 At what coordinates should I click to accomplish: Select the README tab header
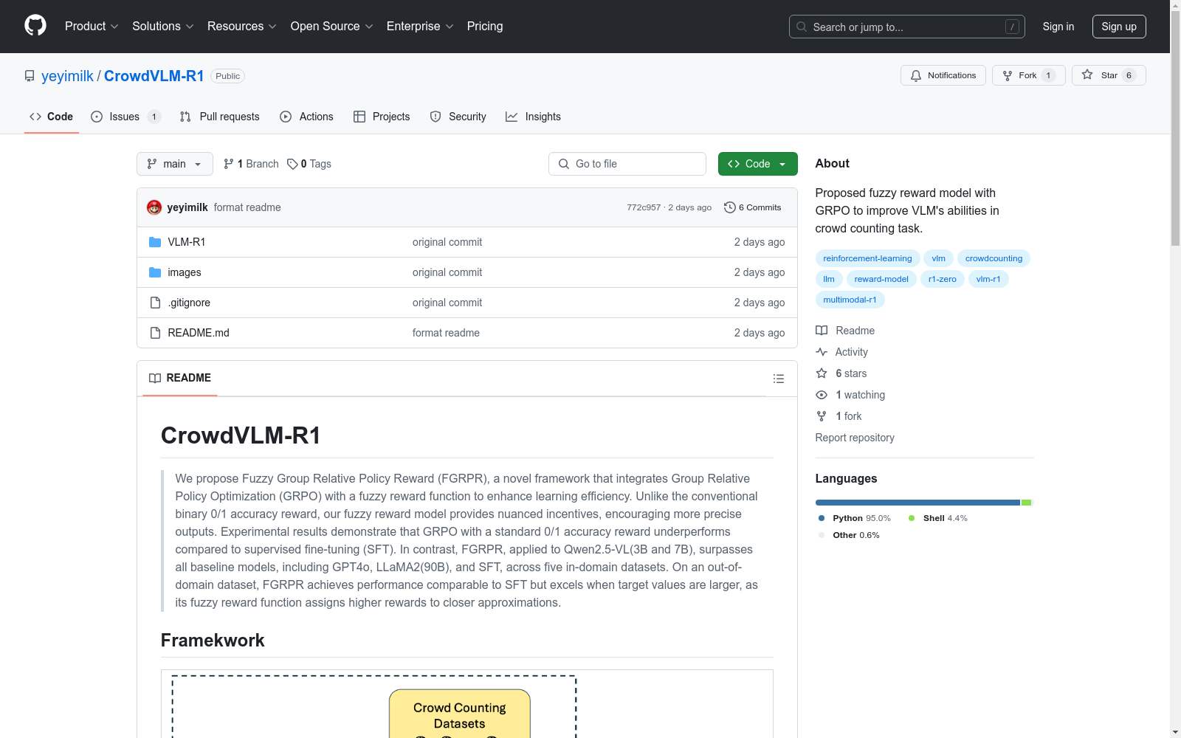(180, 378)
